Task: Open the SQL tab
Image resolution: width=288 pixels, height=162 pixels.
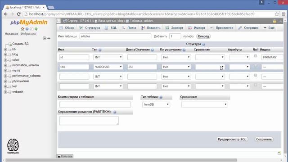Action: point(111,28)
